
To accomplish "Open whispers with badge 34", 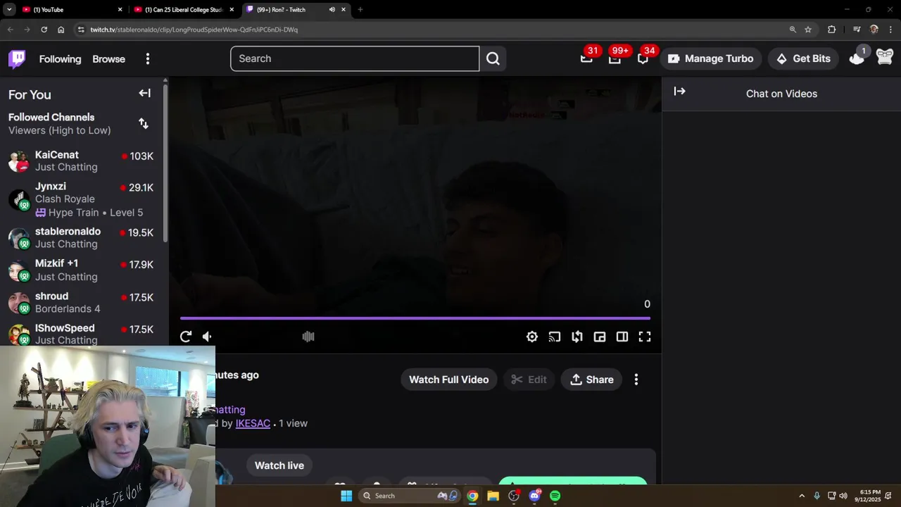I will point(643,58).
